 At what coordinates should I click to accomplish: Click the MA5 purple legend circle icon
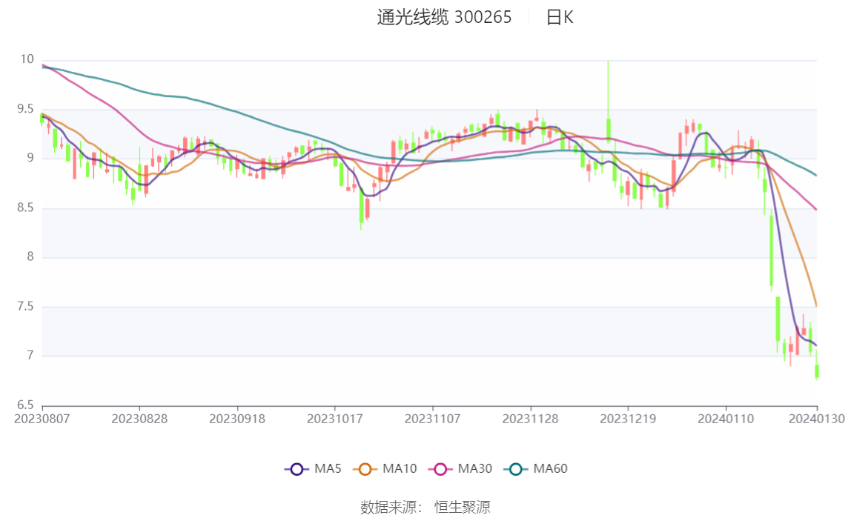click(297, 469)
